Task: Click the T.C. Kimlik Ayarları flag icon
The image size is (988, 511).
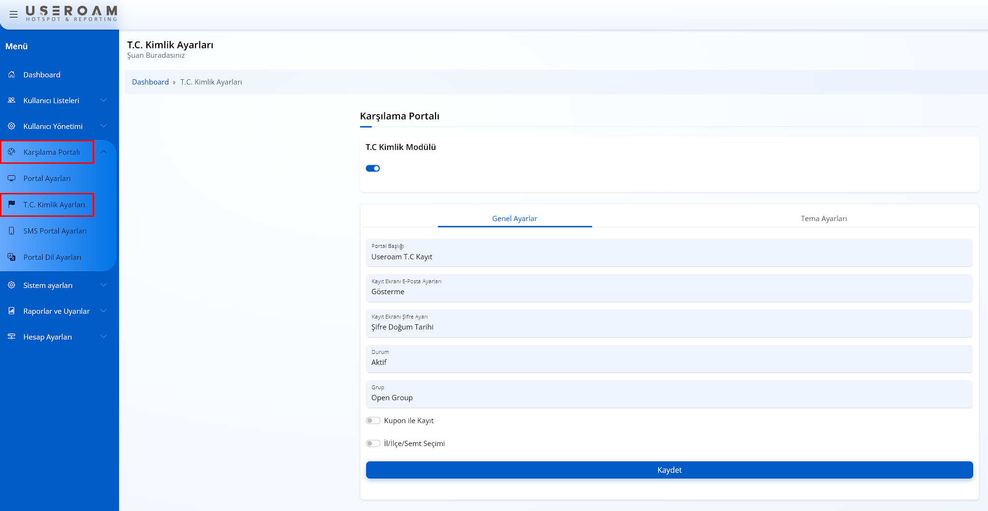Action: 11,204
